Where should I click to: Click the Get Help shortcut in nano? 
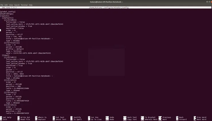(x=7, y=117)
